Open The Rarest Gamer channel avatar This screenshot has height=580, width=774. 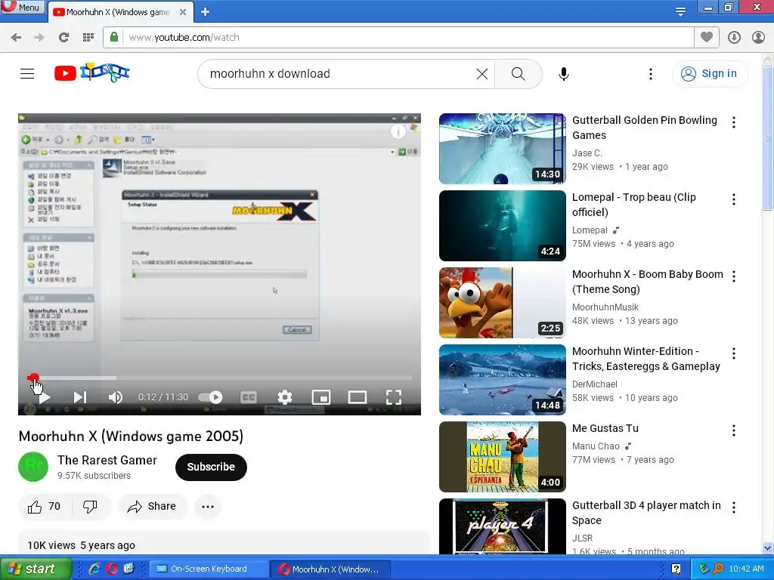click(x=33, y=467)
